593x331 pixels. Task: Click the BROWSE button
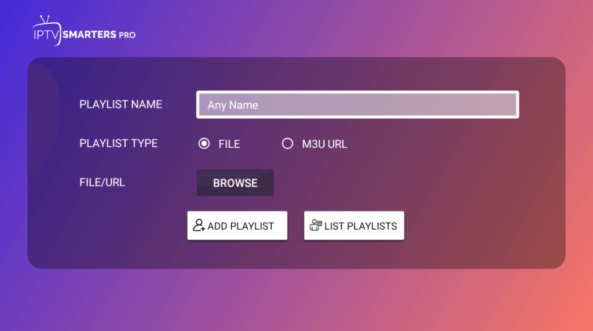coord(235,183)
